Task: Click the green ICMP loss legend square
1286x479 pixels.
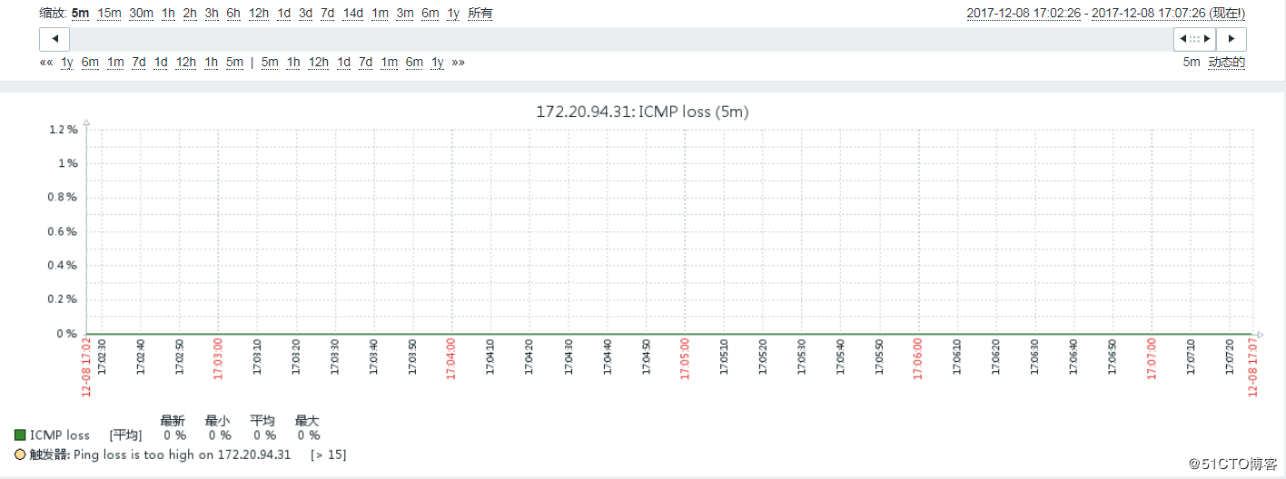Action: pyautogui.click(x=20, y=435)
